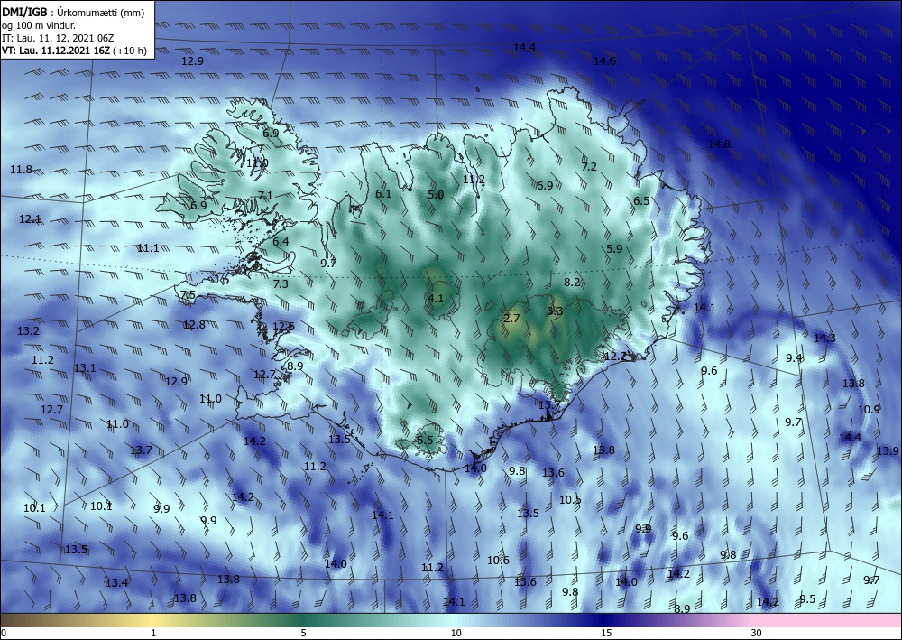Click the 2.7 value on Vatnajökull
Screen dimensions: 902x640
coord(511,319)
